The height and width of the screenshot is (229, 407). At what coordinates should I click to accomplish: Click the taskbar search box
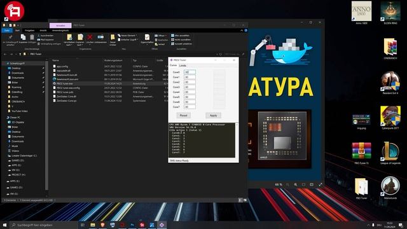click(44, 225)
